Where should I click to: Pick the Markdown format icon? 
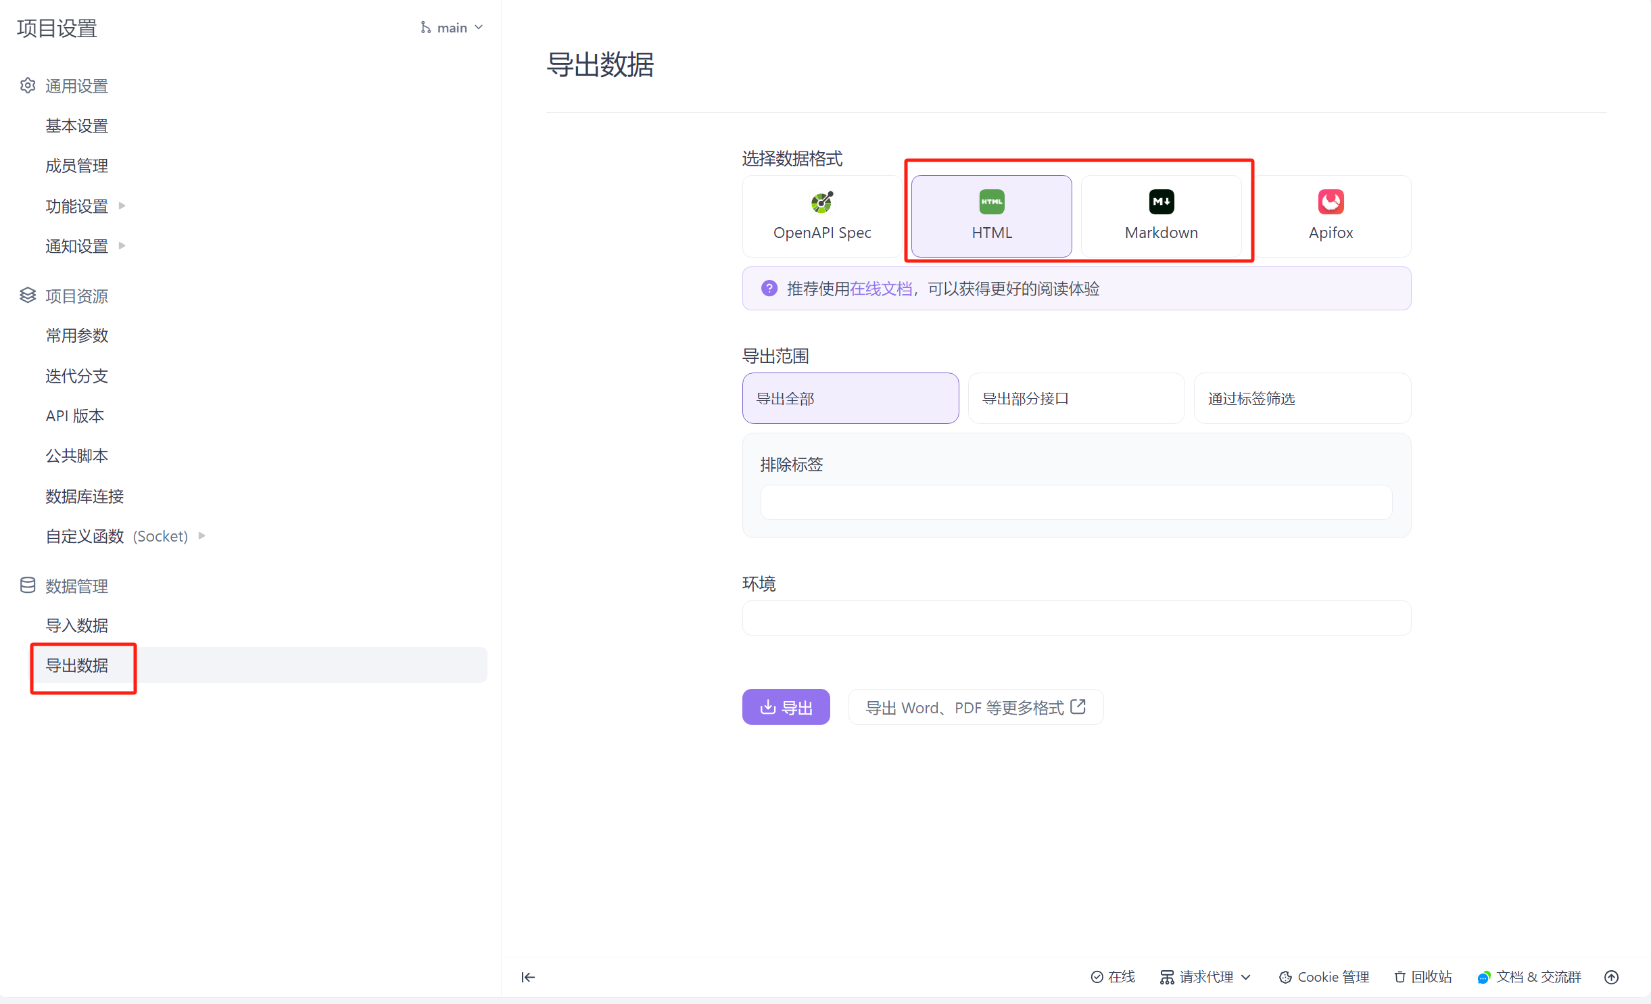(x=1161, y=202)
